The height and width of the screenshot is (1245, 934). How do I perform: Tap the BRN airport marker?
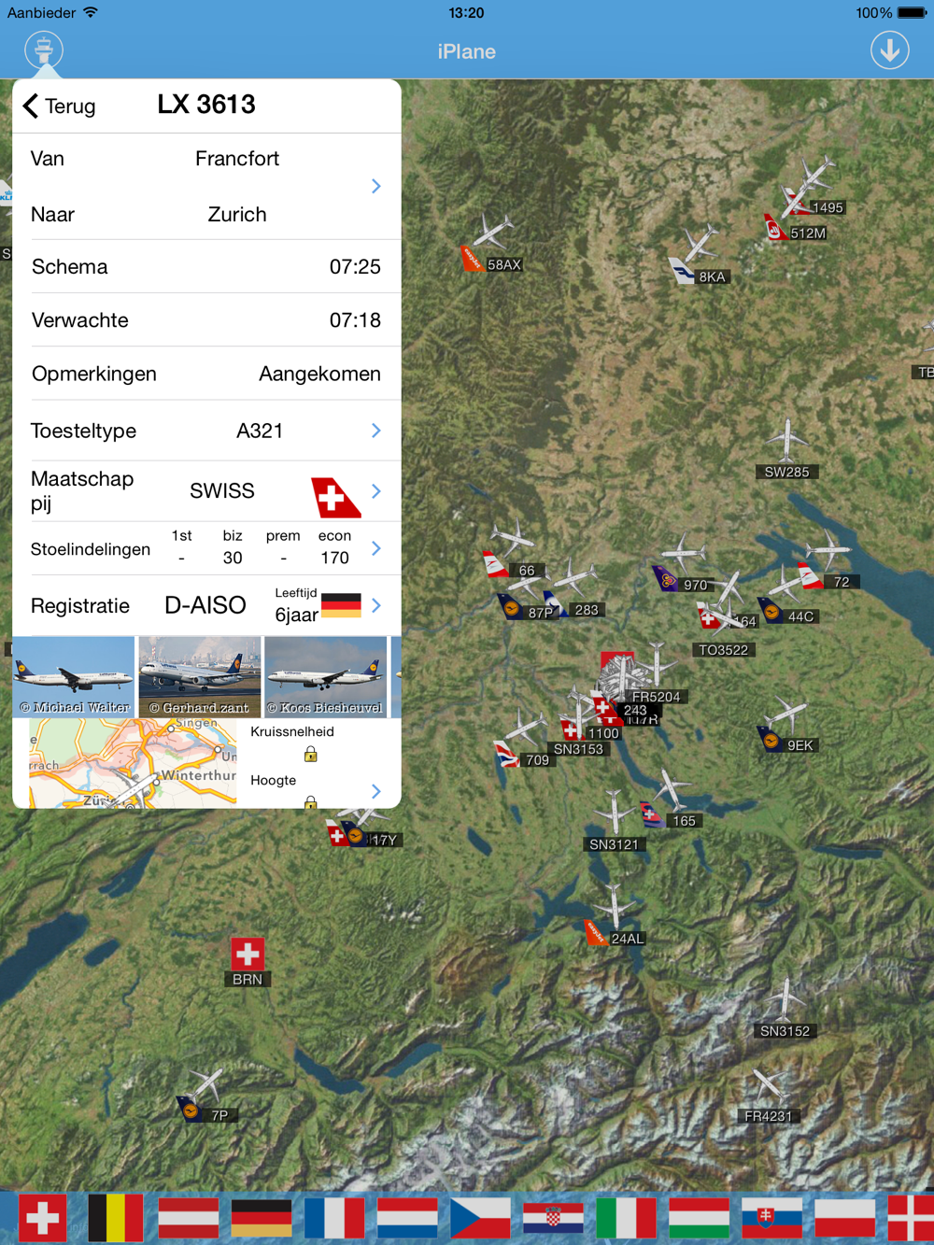[x=248, y=962]
